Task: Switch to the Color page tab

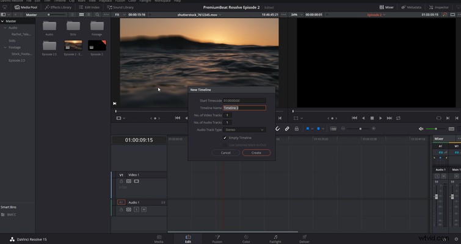Action: pos(246,239)
